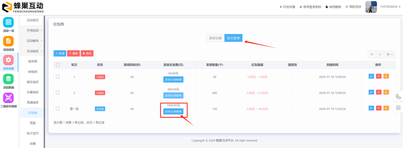
Task: Click blue edit icon for round 1
Action: pyautogui.click(x=371, y=76)
